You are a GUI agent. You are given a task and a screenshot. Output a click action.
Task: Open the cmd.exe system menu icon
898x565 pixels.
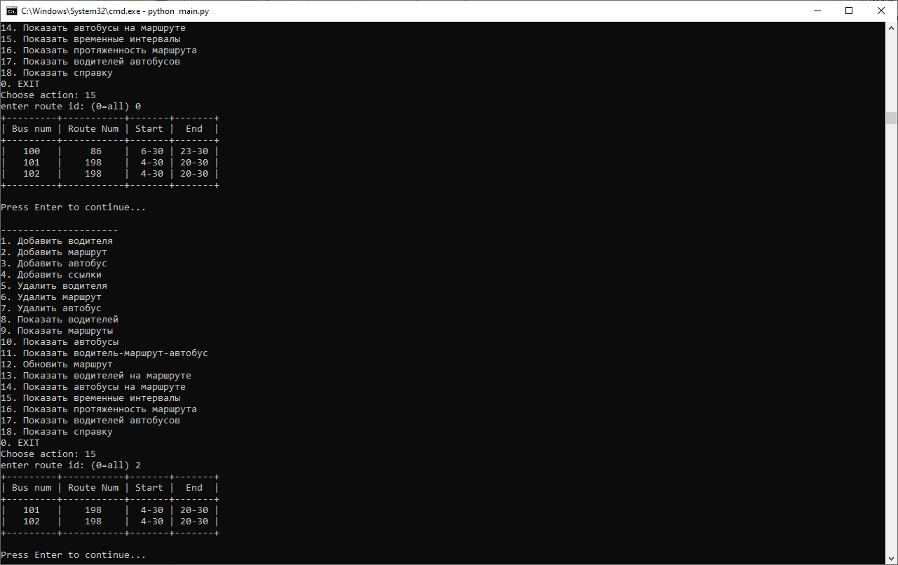[x=11, y=11]
